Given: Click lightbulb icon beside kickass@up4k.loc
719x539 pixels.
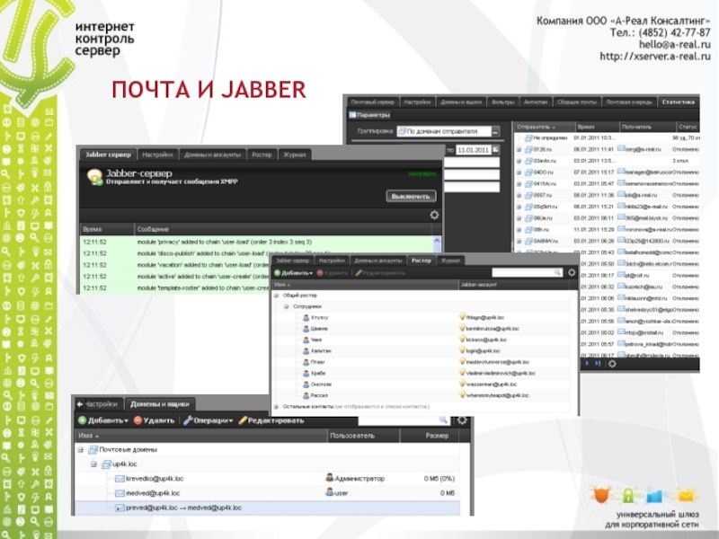Looking at the screenshot, I should pos(462,340).
